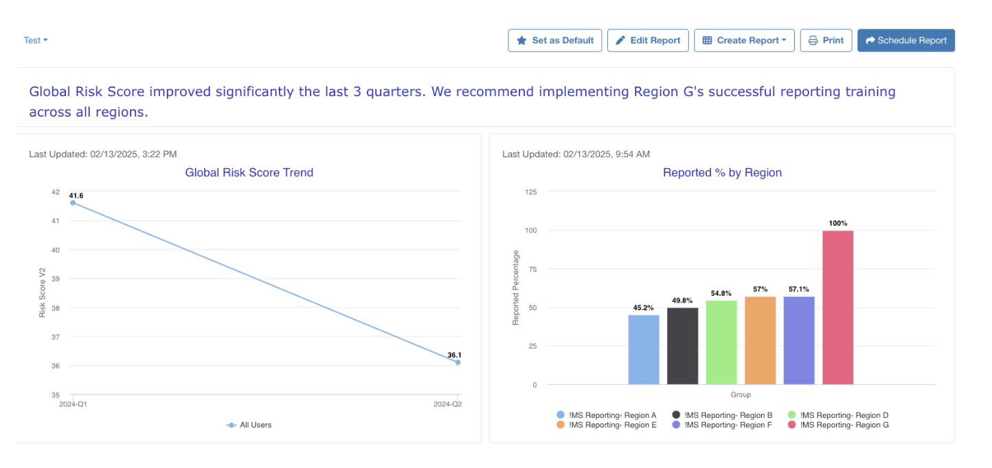992x468 pixels.
Task: Click the orange legend dot for Region E
Action: tap(560, 425)
